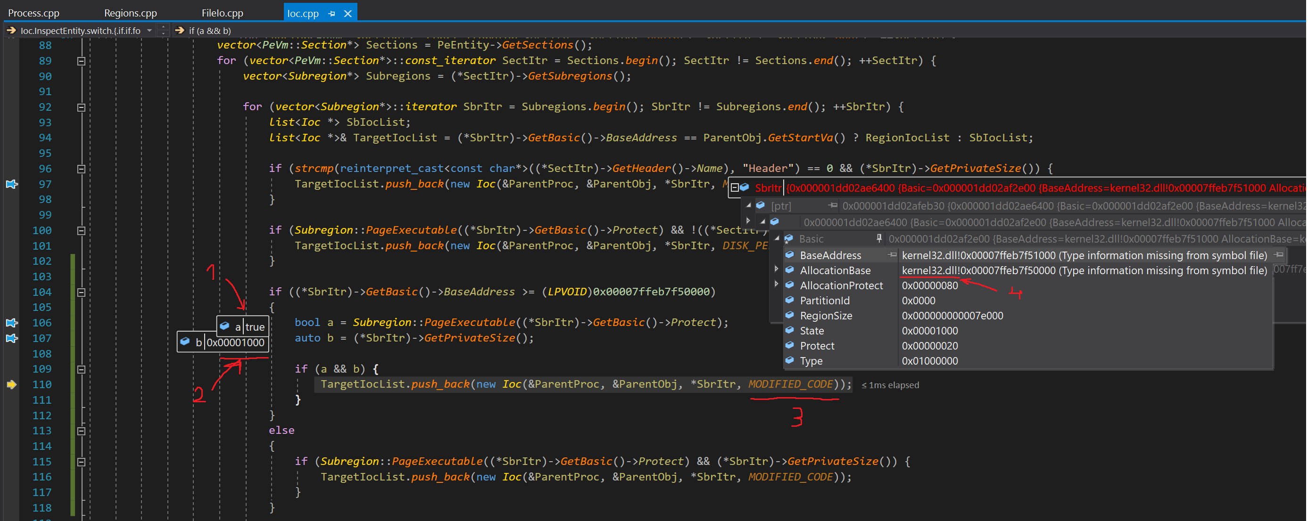Switch to the Regions.cpp tab
This screenshot has width=1308, height=521.
click(x=130, y=13)
